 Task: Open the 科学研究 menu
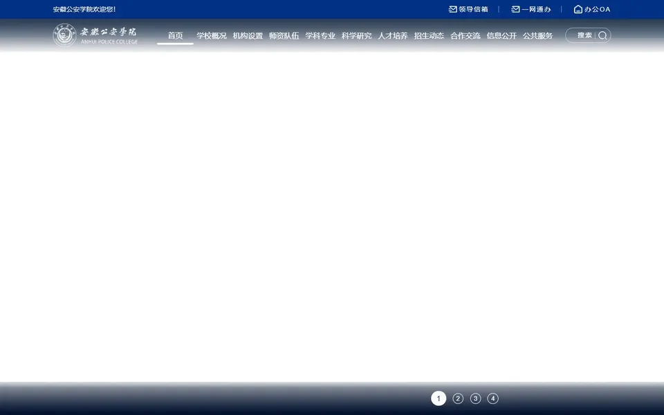(357, 35)
